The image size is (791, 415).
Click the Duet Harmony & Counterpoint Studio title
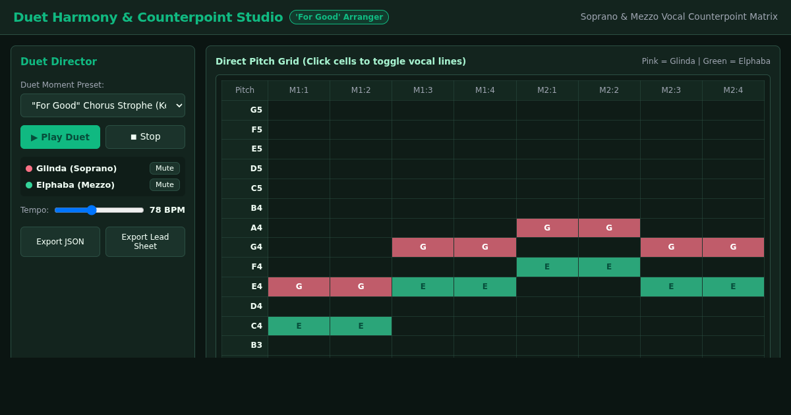pos(148,17)
